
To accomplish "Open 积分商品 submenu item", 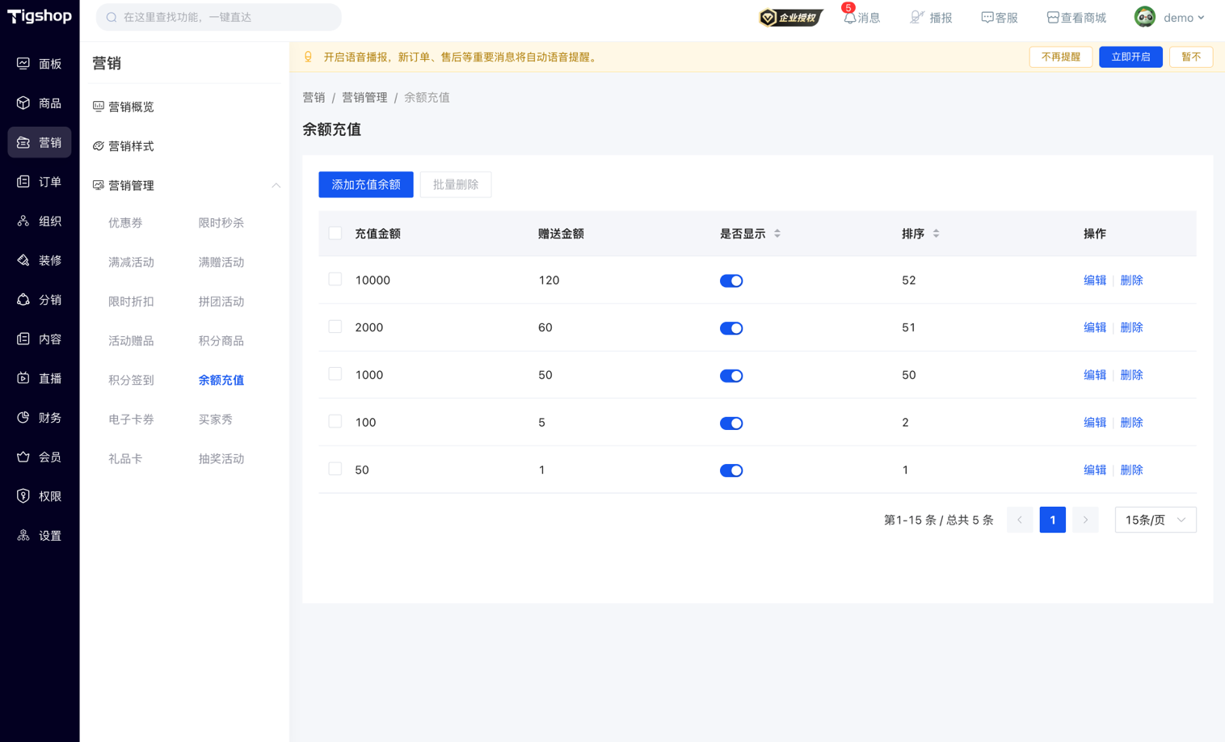I will 221,341.
